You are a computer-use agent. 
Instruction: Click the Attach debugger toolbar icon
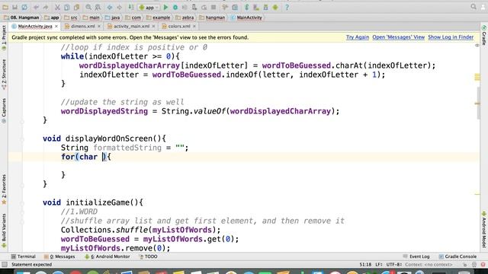click(x=194, y=7)
